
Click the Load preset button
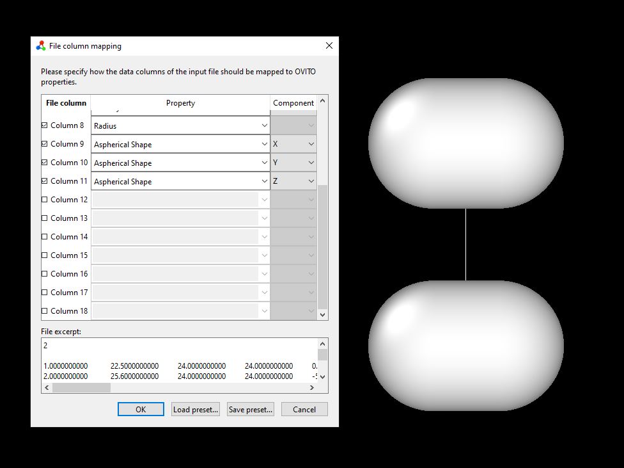pyautogui.click(x=195, y=409)
